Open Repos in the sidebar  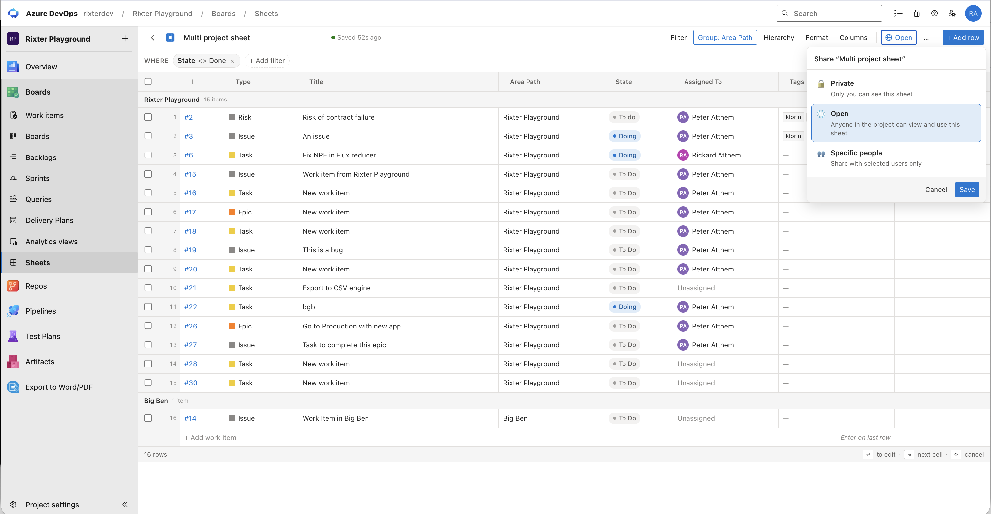[70, 286]
